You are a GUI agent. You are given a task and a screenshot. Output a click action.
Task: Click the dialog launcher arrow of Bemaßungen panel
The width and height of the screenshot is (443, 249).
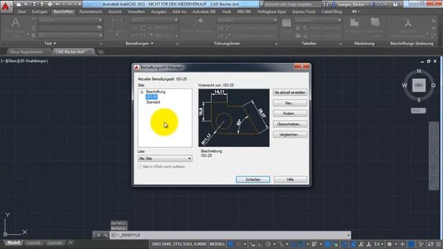coord(177,44)
